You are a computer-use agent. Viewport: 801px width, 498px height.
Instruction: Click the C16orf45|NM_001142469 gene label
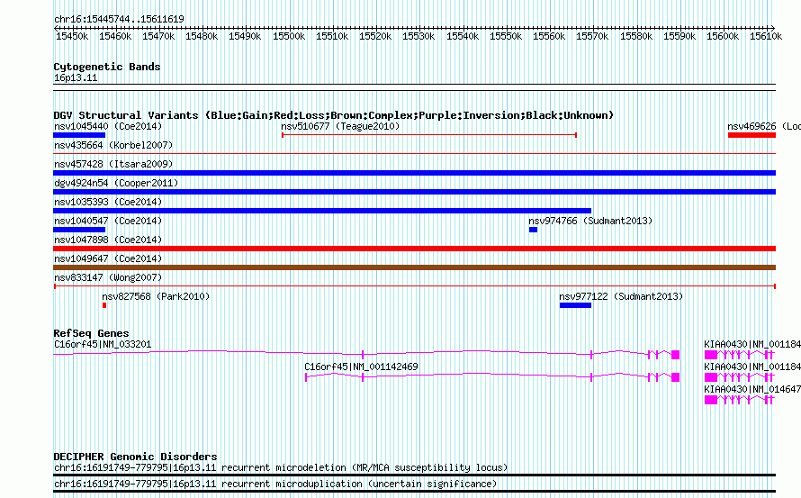(361, 367)
